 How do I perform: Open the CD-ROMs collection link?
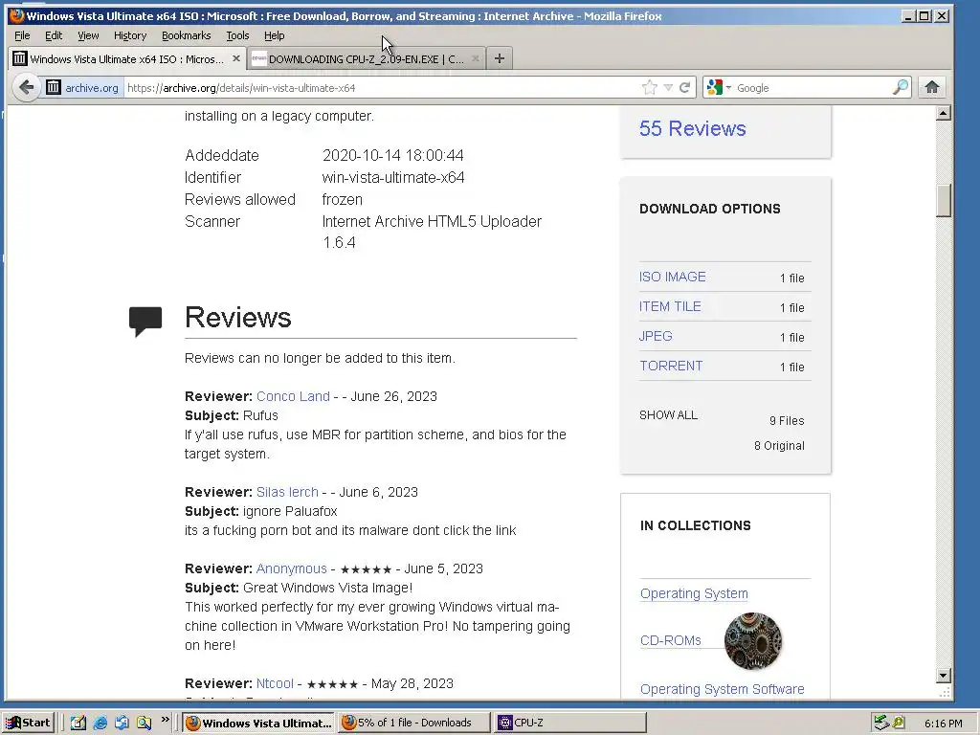coord(671,640)
